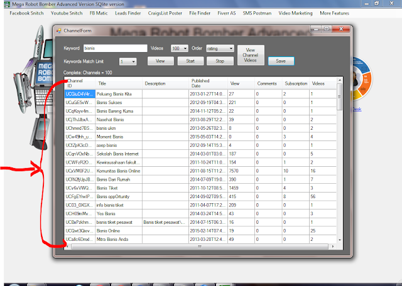Open the FB Matic menu
The width and height of the screenshot is (402, 286).
pos(99,13)
